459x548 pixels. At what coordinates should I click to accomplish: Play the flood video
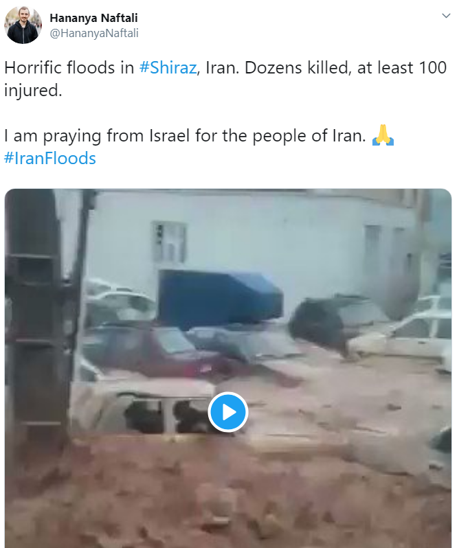click(228, 412)
